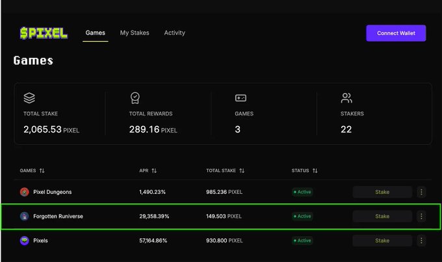Select the Pixels game name
Viewport: 442px width, 262px height.
40,241
